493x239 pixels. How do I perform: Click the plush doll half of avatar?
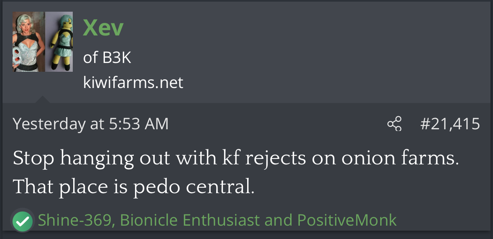tap(59, 42)
